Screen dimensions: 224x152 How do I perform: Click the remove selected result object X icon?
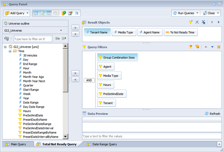197,22
